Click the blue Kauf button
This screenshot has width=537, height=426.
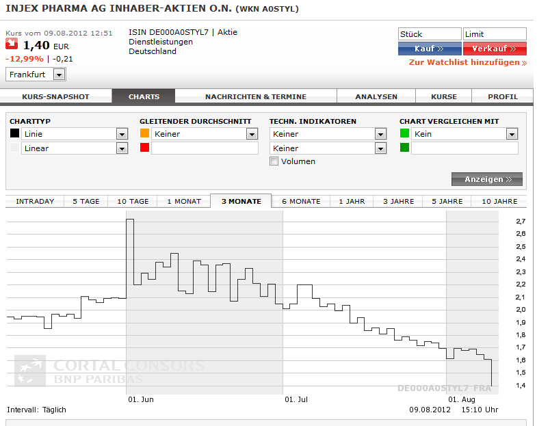click(430, 49)
